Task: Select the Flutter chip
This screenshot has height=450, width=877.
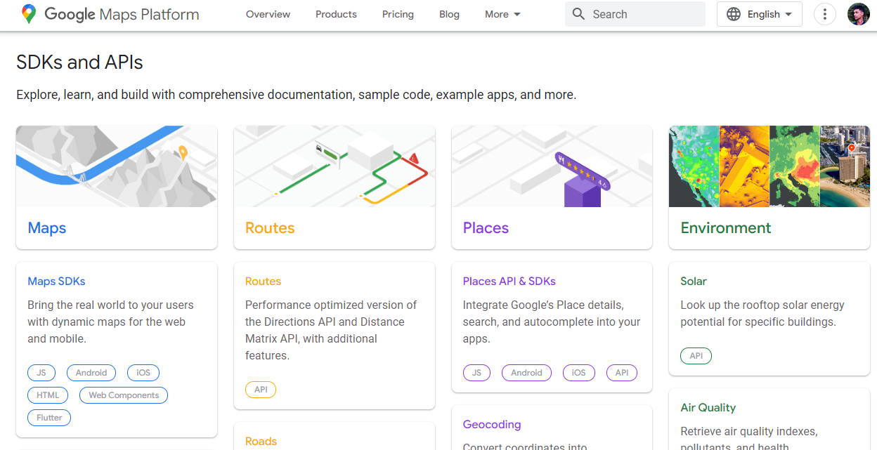Action: [x=49, y=418]
